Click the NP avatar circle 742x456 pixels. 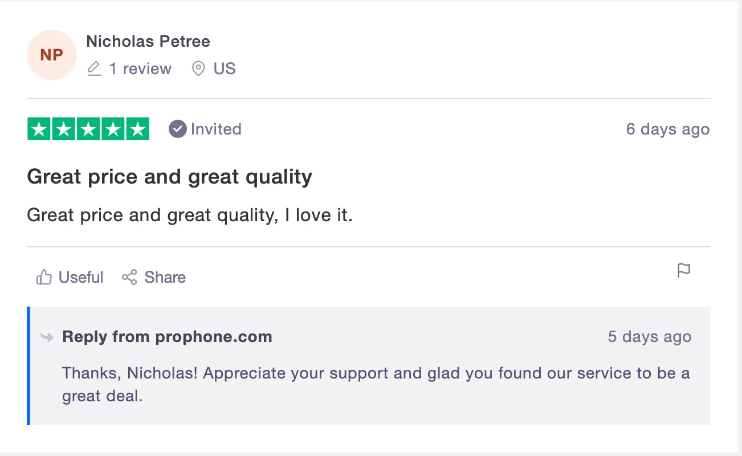pos(52,55)
